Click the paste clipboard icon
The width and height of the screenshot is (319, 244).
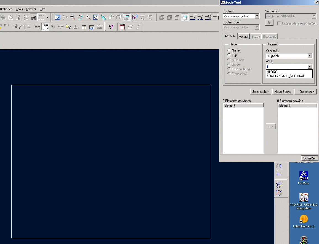tap(10, 17)
